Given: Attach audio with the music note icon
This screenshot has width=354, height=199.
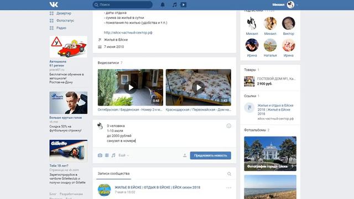Looking at the screenshot, I should 113,155.
